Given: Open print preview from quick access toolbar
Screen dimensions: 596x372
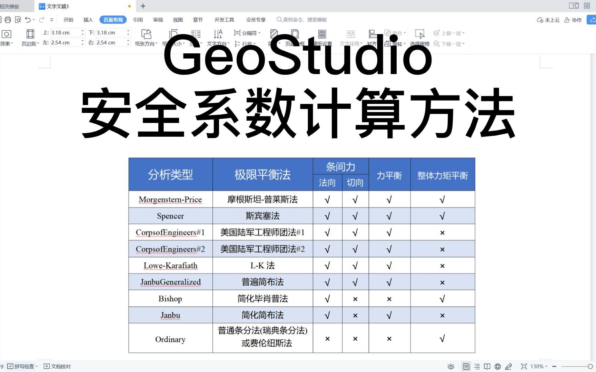Looking at the screenshot, I should tap(18, 20).
